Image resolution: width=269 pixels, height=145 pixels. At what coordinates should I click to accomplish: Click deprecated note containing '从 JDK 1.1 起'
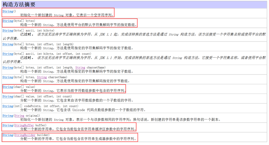tap(134, 37)
